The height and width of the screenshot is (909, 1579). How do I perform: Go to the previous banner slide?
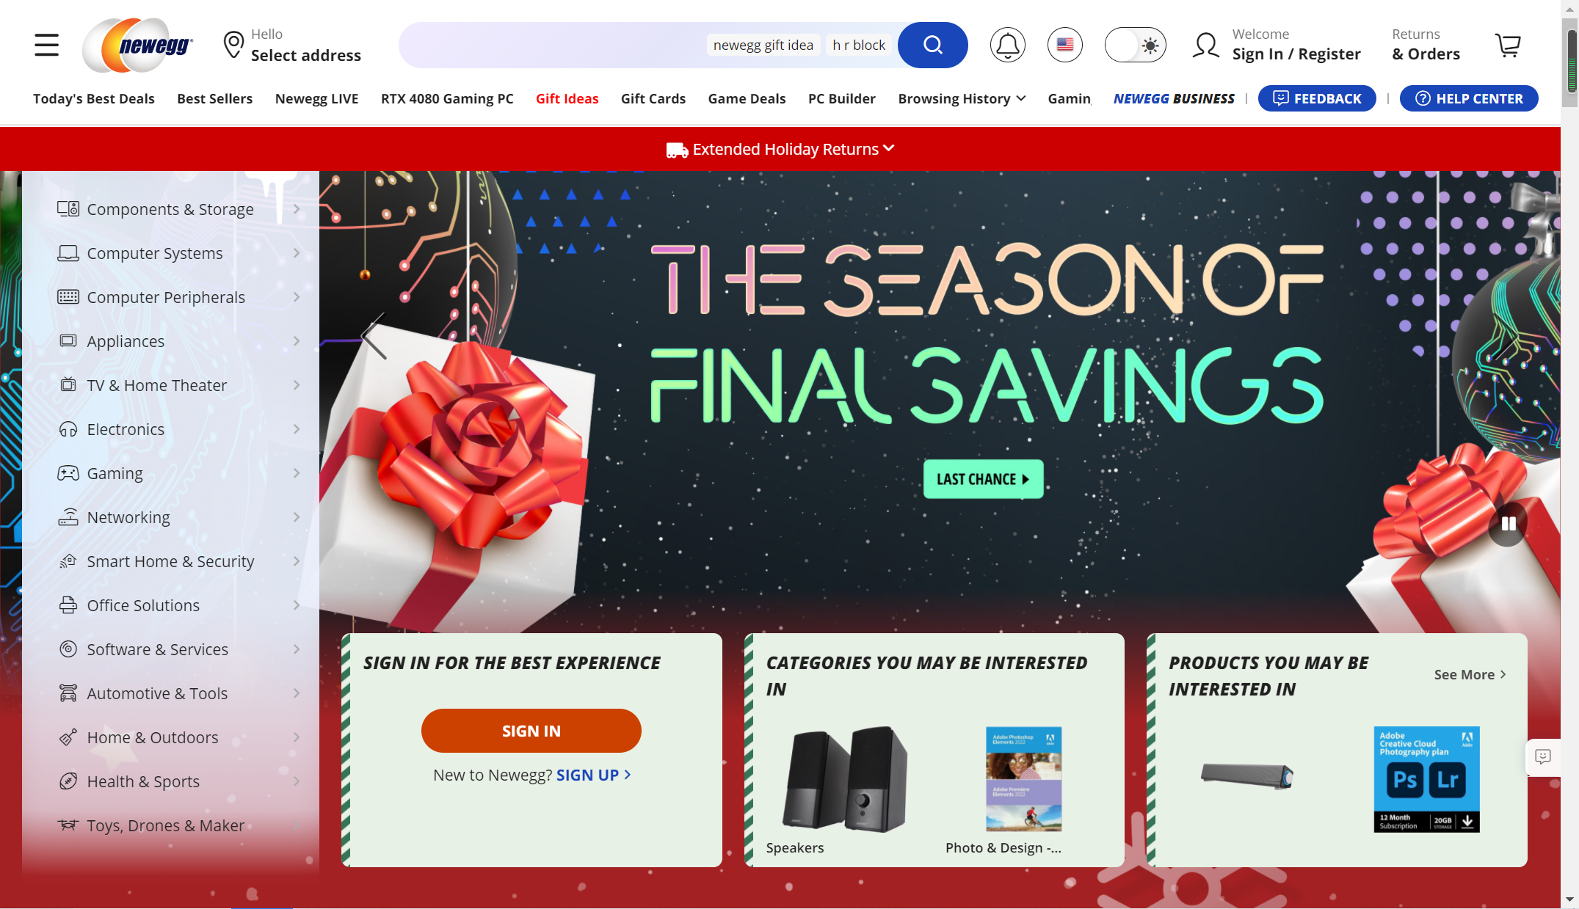[x=374, y=336]
